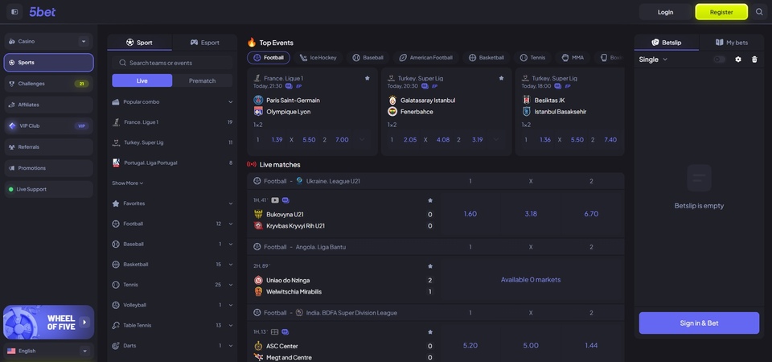The width and height of the screenshot is (772, 362).
Task: Filter top events by MMA
Action: point(573,58)
